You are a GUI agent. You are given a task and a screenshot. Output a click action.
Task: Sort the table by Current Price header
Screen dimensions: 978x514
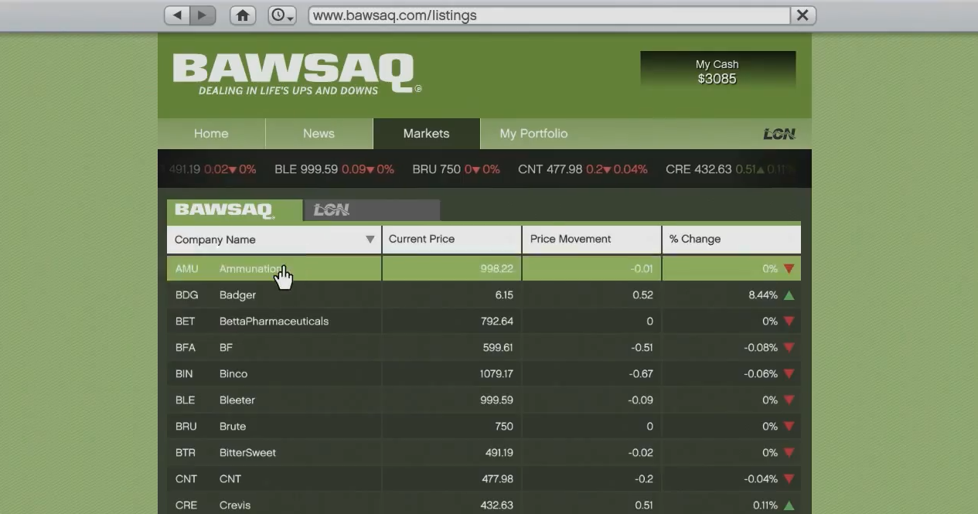point(452,240)
